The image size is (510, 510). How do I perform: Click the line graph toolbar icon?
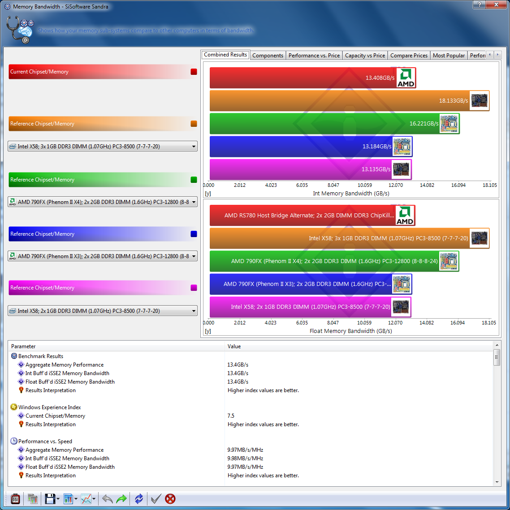(86, 499)
